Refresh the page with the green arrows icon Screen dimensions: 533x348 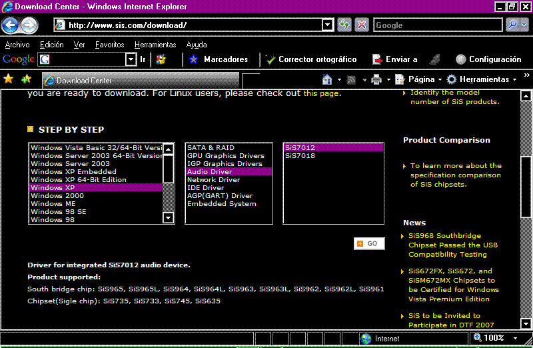point(344,25)
